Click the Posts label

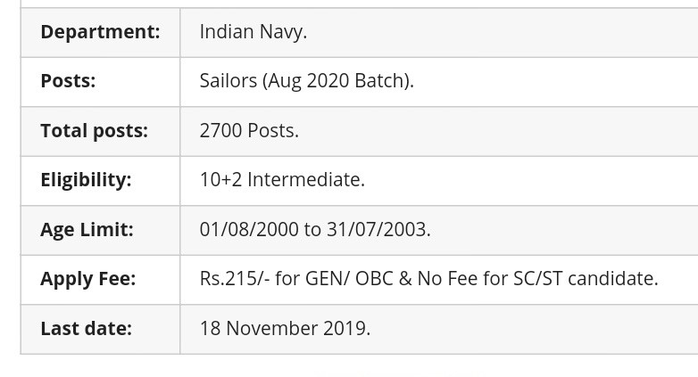coord(68,81)
